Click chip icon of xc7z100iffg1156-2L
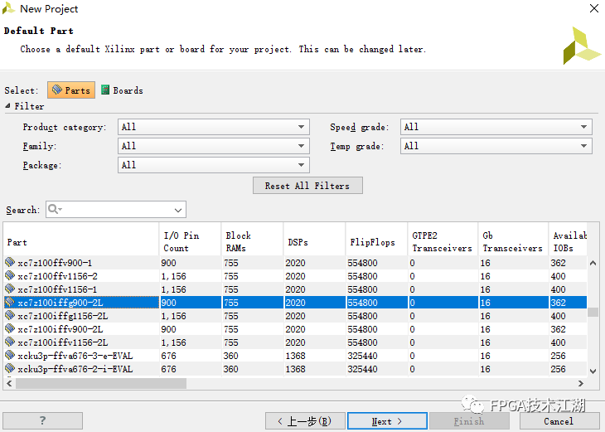Screen dimensions: 605x432 pyautogui.click(x=10, y=315)
